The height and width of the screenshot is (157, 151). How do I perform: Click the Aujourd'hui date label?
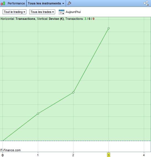(73, 12)
